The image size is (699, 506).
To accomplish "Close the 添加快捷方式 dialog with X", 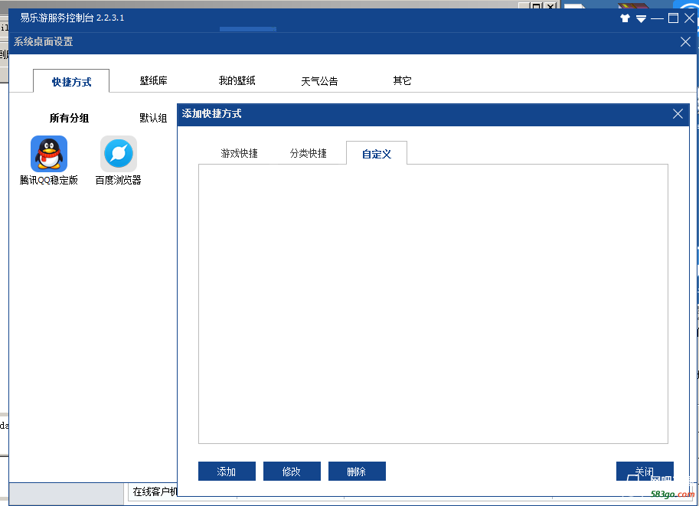I will point(678,114).
